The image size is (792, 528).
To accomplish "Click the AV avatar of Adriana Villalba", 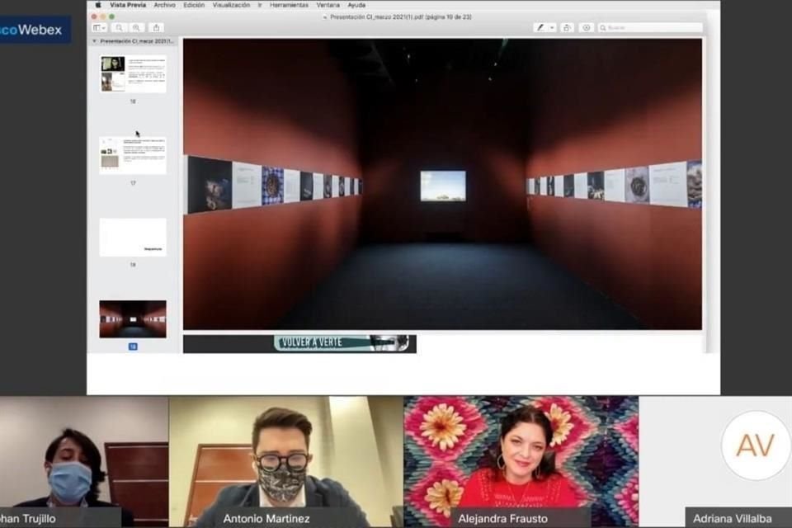I will tap(755, 445).
